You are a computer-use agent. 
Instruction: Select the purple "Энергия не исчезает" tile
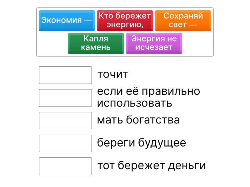pyautogui.click(x=154, y=43)
